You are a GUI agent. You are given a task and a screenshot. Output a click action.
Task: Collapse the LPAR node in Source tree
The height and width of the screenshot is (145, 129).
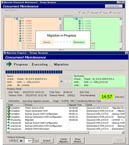click(15, 19)
